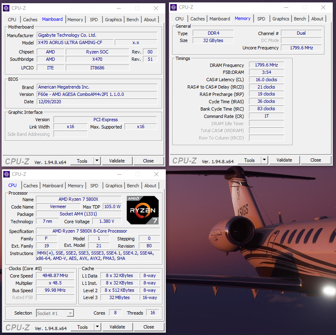Open Bench tab in CPU window
The height and width of the screenshot is (335, 336).
[x=133, y=186]
